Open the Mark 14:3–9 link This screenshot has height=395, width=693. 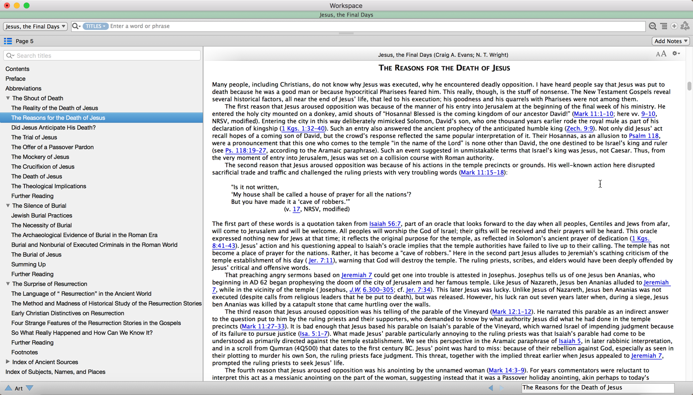tap(506, 371)
